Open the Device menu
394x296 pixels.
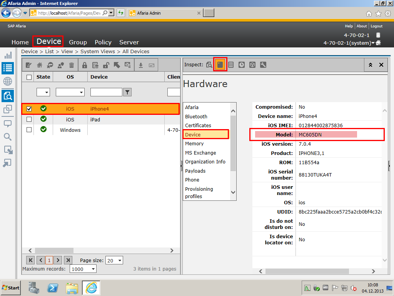pos(49,41)
